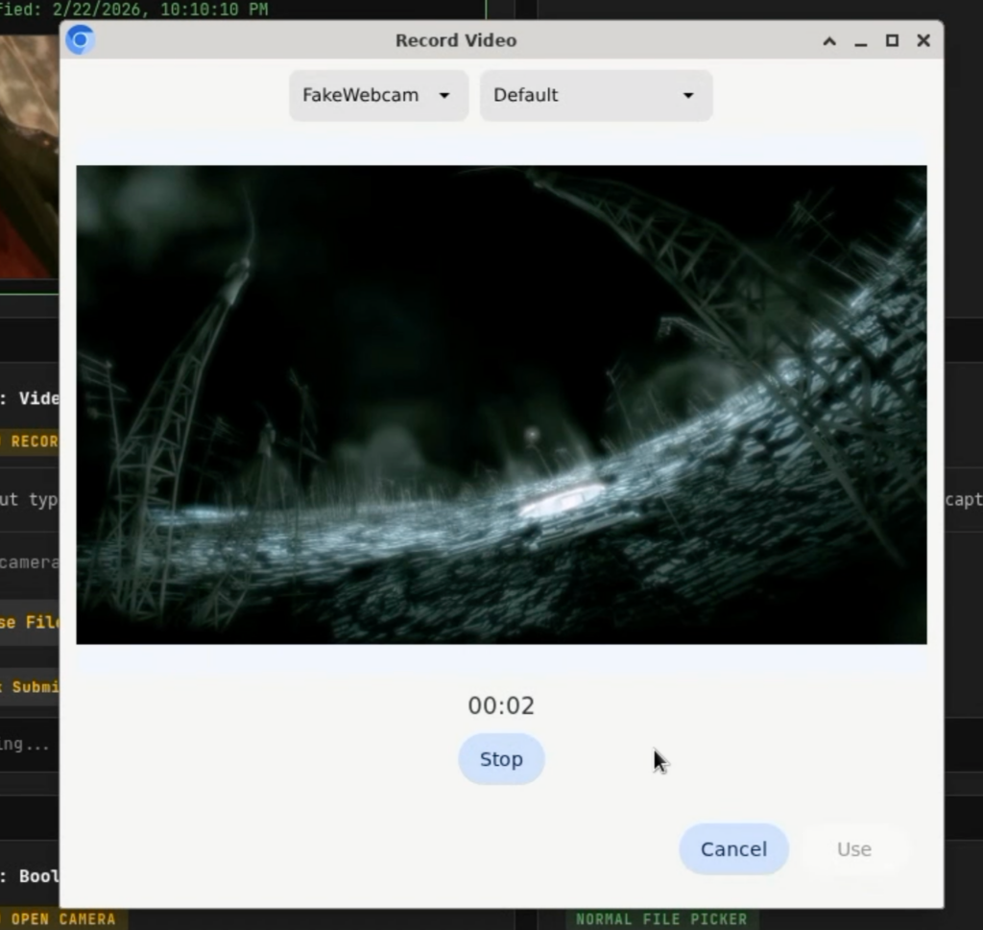The image size is (983, 930).
Task: Maximize the Record Video dialog
Action: point(892,40)
